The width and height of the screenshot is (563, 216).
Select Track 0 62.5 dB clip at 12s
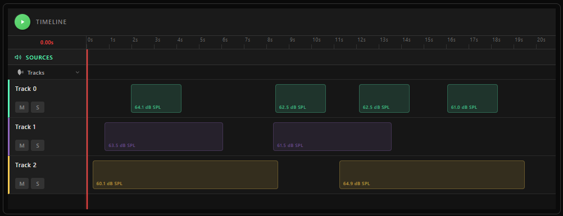coord(384,98)
